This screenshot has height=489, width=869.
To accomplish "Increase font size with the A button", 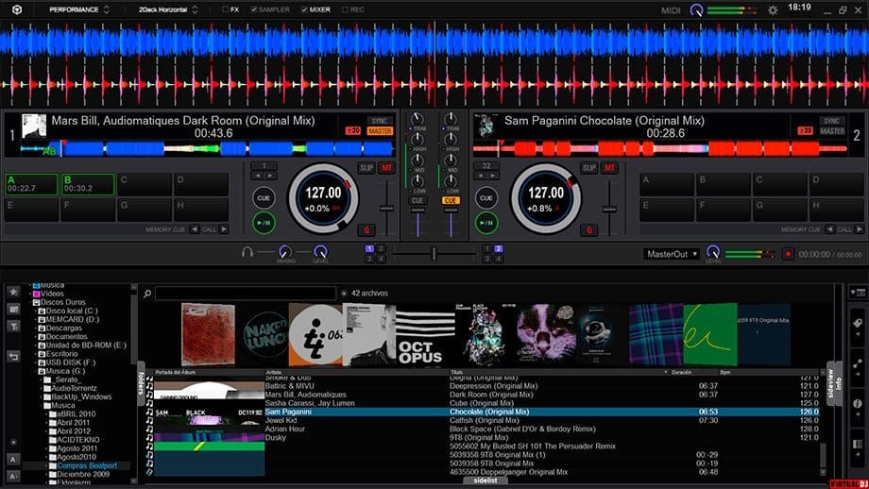I will click(x=12, y=459).
